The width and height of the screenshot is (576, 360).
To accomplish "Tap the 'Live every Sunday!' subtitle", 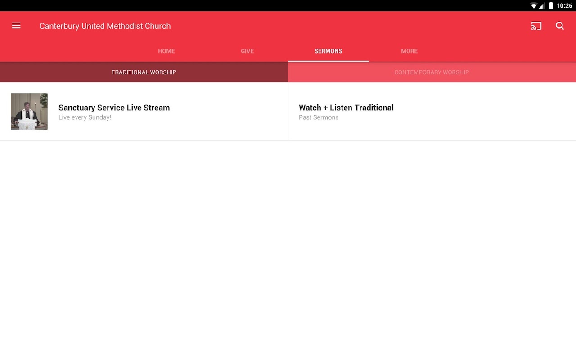I will [x=85, y=117].
